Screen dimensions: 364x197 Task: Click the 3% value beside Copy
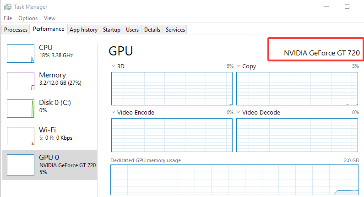point(355,66)
